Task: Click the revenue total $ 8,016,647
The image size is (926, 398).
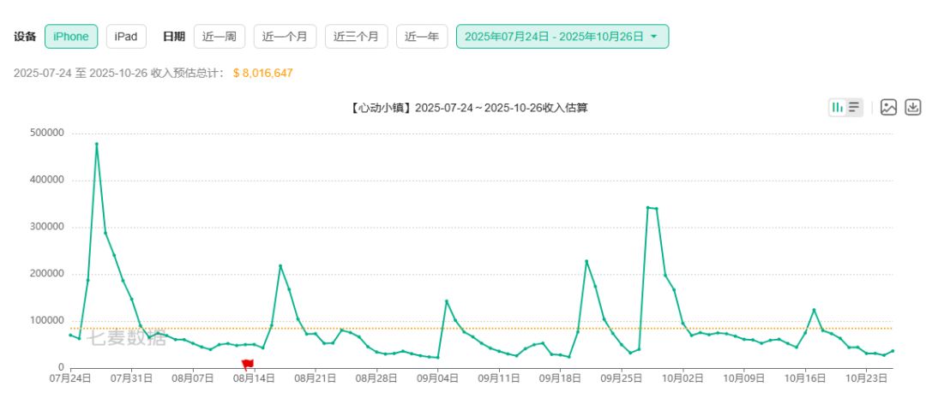Action: click(263, 73)
